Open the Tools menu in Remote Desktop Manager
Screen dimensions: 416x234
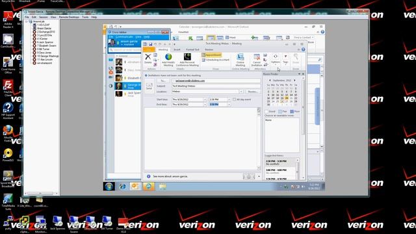85,17
